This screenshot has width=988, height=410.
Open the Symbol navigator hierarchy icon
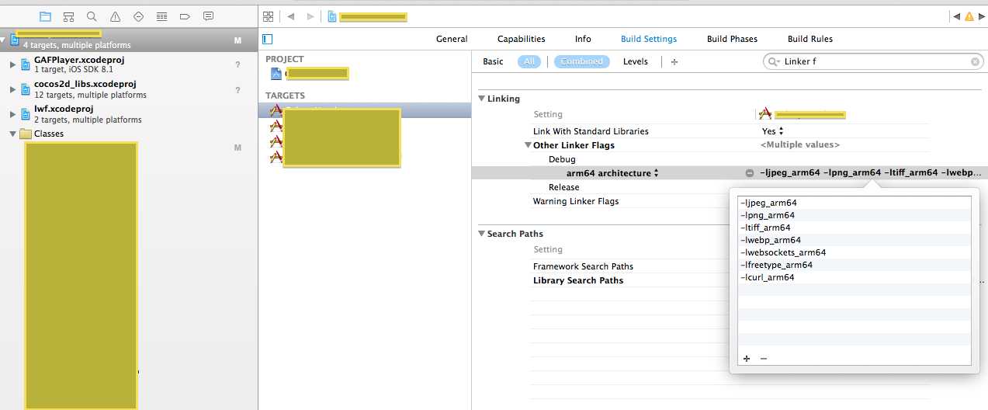click(68, 16)
